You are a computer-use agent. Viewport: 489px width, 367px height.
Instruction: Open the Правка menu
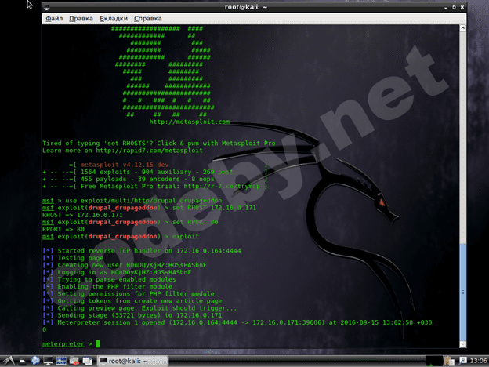coord(81,19)
